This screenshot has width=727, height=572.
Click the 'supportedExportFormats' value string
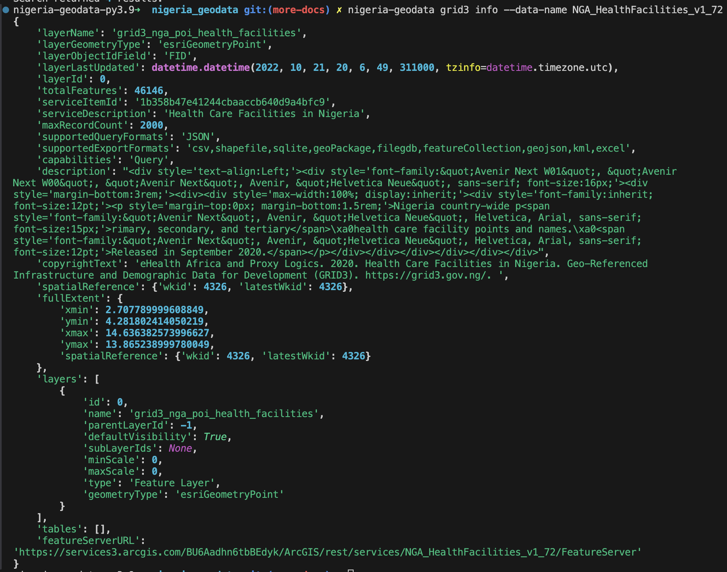point(411,148)
